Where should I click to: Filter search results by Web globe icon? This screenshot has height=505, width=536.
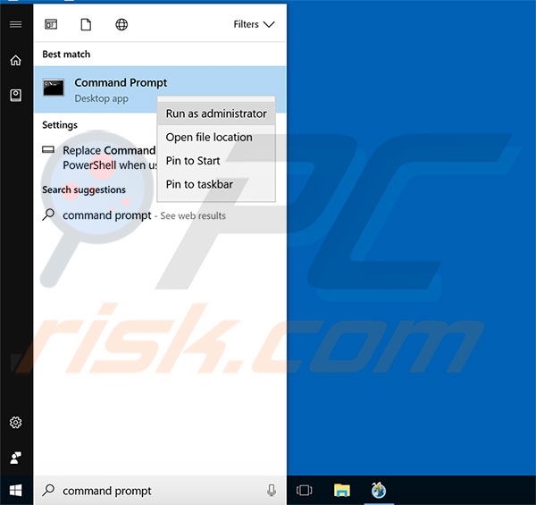(121, 25)
